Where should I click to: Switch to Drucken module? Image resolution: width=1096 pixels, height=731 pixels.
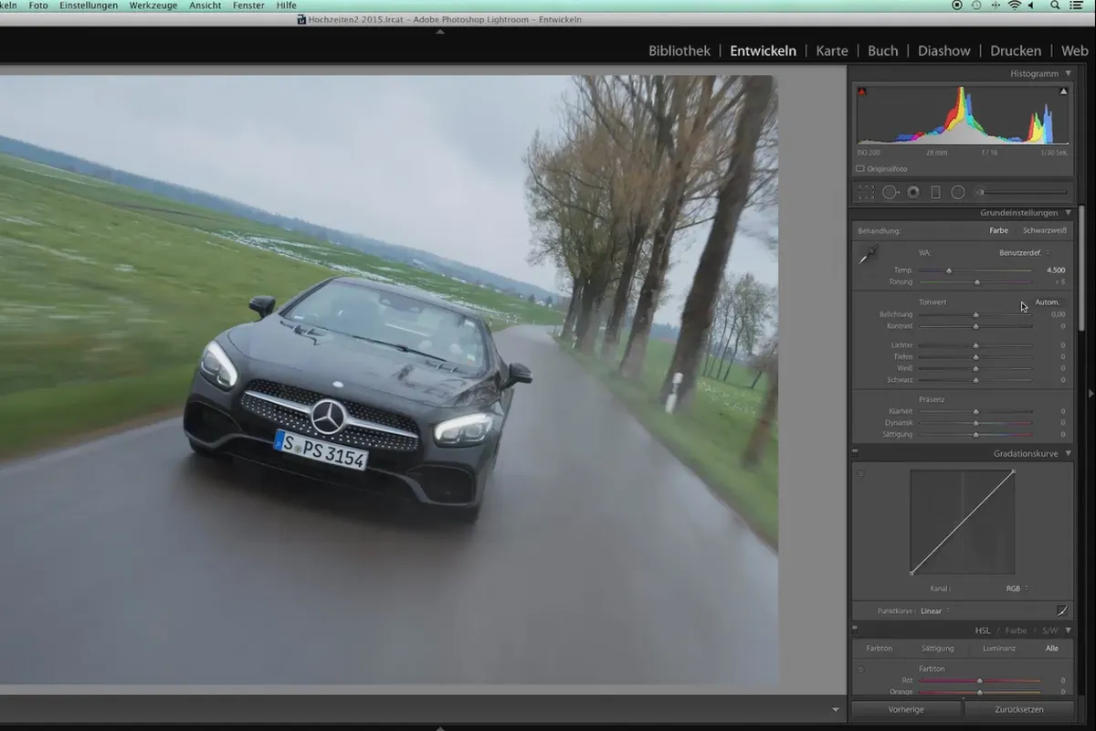tap(1016, 51)
